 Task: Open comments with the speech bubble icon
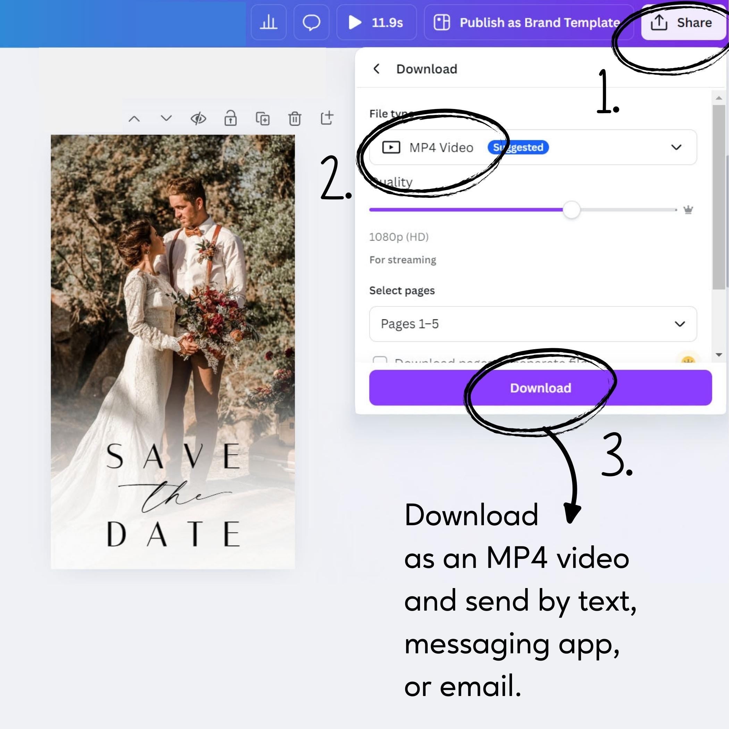tap(312, 23)
